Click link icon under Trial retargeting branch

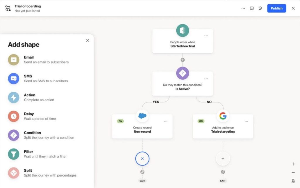click(x=223, y=172)
